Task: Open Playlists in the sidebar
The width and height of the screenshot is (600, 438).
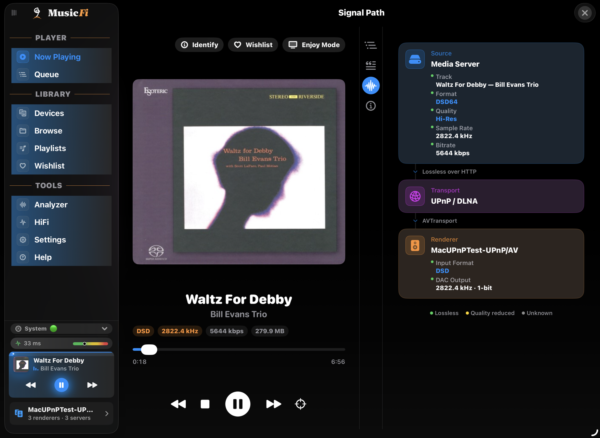Action: pyautogui.click(x=61, y=148)
